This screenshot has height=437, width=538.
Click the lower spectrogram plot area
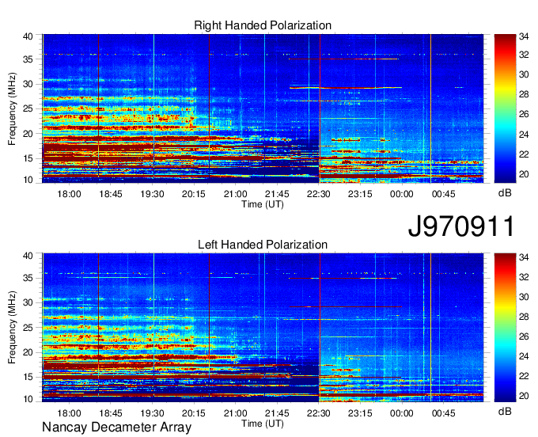(263, 328)
